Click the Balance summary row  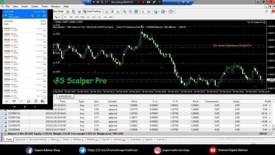[x=137, y=134]
